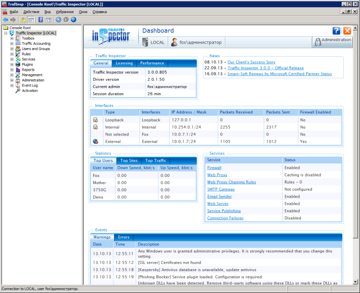
Task: Switch to the Top Traffic tab
Action: (x=156, y=161)
